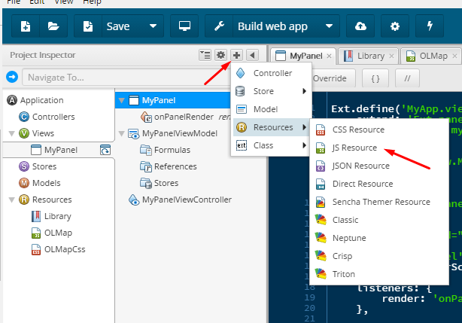Image resolution: width=462 pixels, height=323 pixels.
Task: Select Stores under MyPanelViewModel
Action: click(x=166, y=183)
